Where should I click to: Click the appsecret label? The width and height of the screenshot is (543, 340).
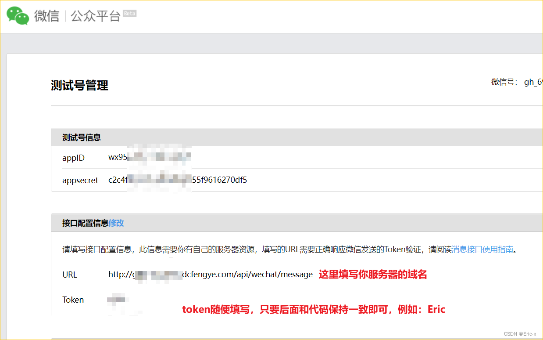(x=80, y=180)
